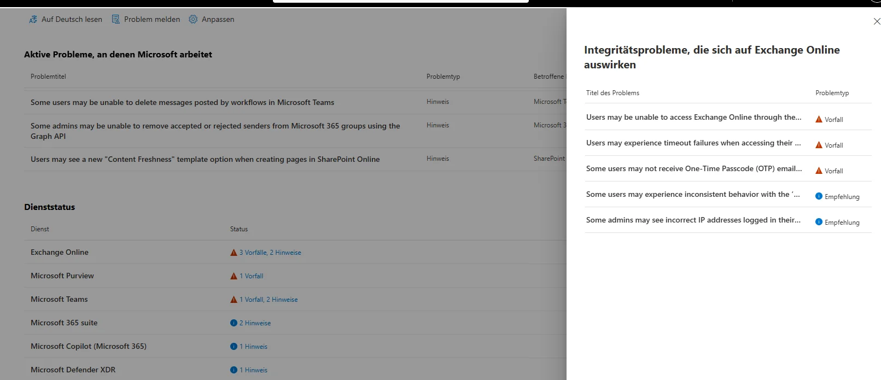Click the Empfehlung info icon for incorrect IP addresses issue
The image size is (881, 380).
[819, 222]
